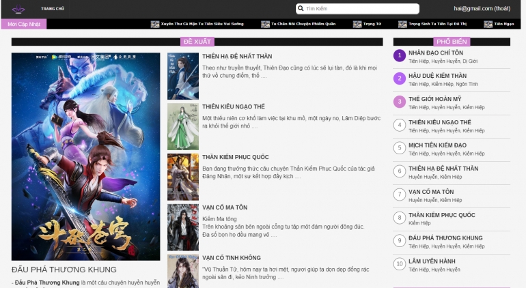The image size is (526, 288).
Task: Focus the Tìm Kiếm search field
Action: 357,9
